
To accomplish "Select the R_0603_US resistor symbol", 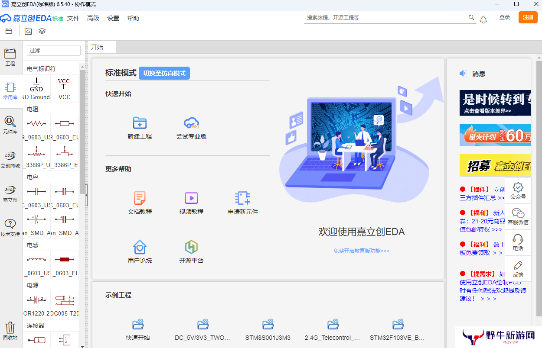I will pyautogui.click(x=36, y=129).
